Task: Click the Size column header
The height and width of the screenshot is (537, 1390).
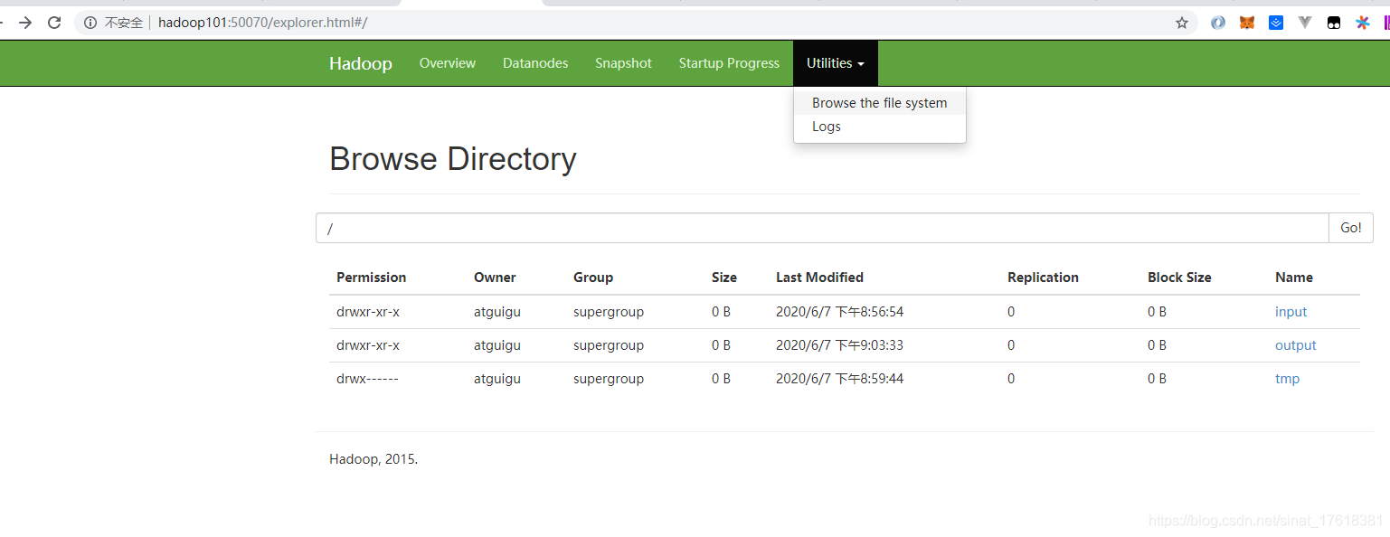Action: pyautogui.click(x=724, y=278)
